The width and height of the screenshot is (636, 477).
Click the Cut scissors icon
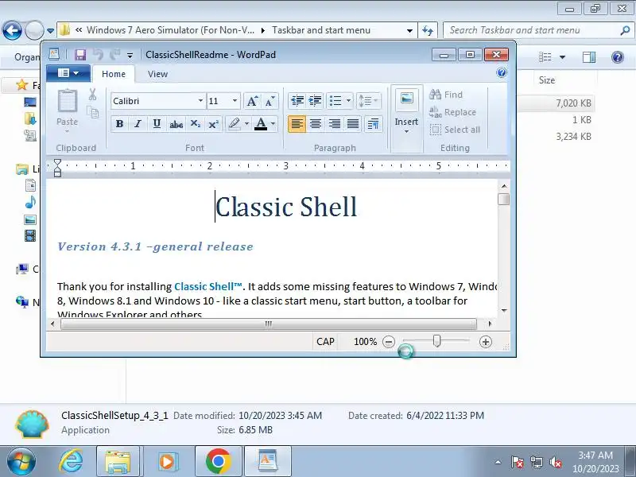tap(92, 95)
